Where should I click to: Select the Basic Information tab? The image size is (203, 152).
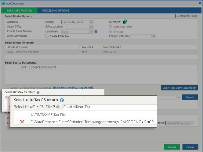pos(19,10)
